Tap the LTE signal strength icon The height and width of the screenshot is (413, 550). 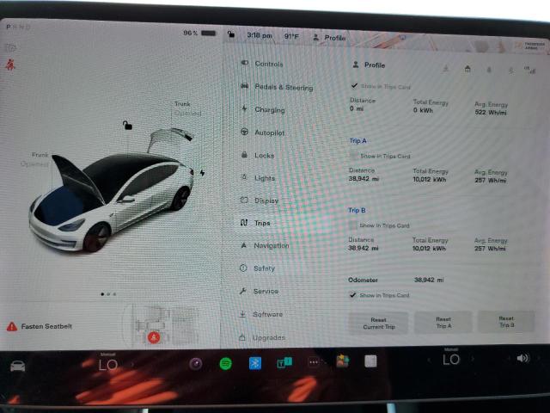530,71
